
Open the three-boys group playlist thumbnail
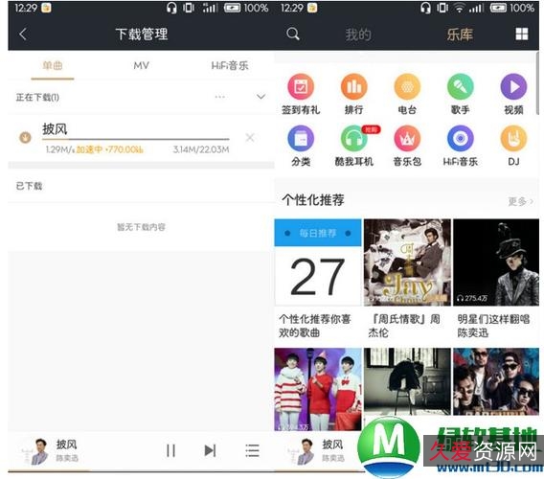318,390
